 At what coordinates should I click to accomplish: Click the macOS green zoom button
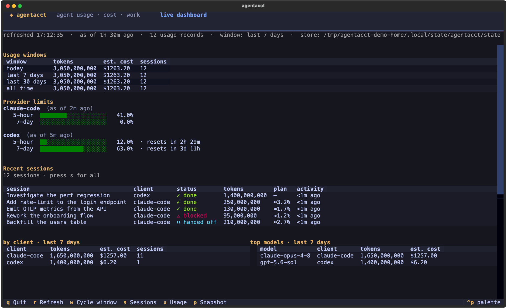coord(20,6)
